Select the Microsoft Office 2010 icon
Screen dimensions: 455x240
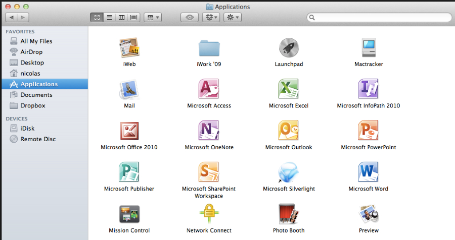(129, 131)
